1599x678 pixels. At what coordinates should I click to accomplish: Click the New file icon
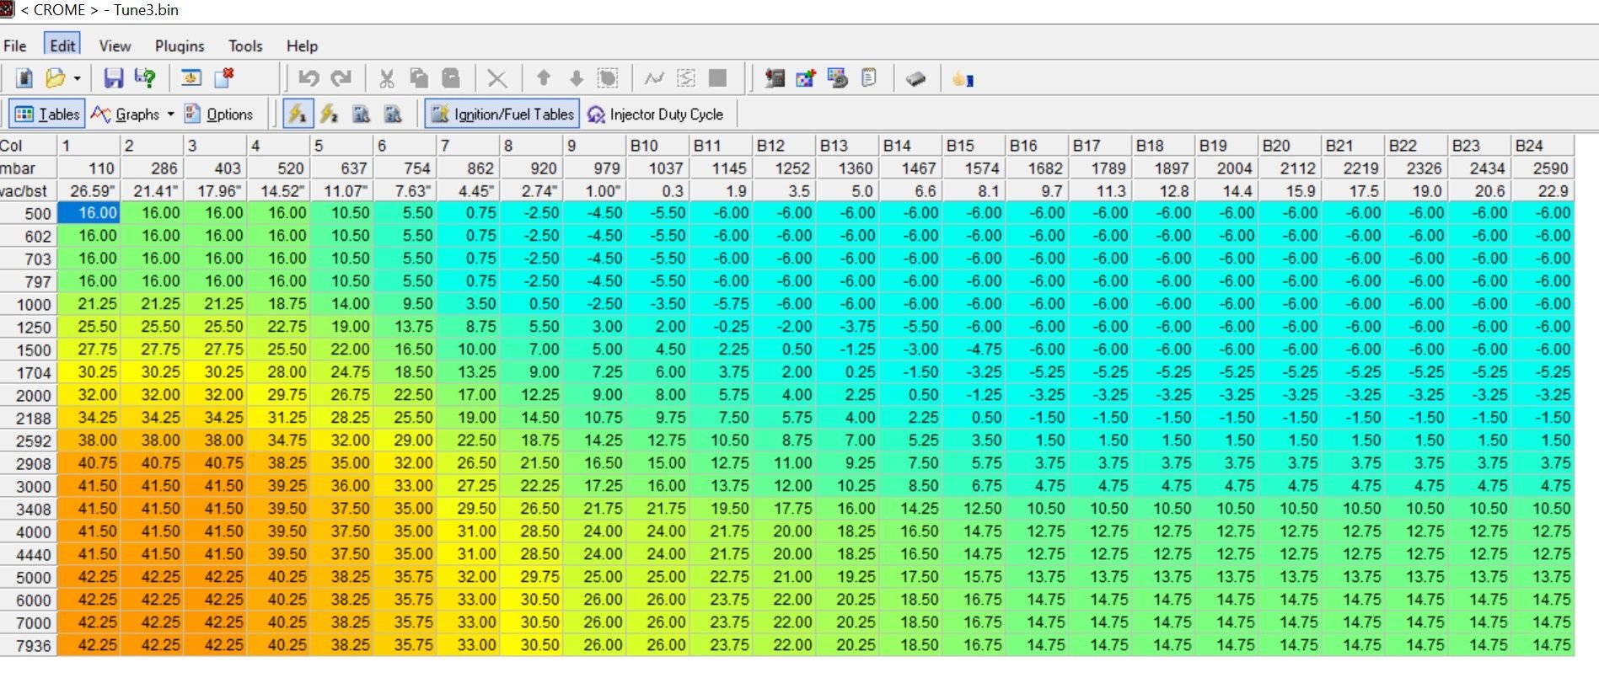[24, 79]
